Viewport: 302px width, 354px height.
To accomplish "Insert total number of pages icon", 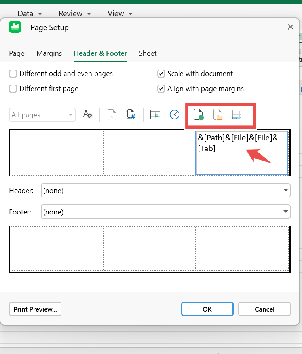I will [131, 115].
